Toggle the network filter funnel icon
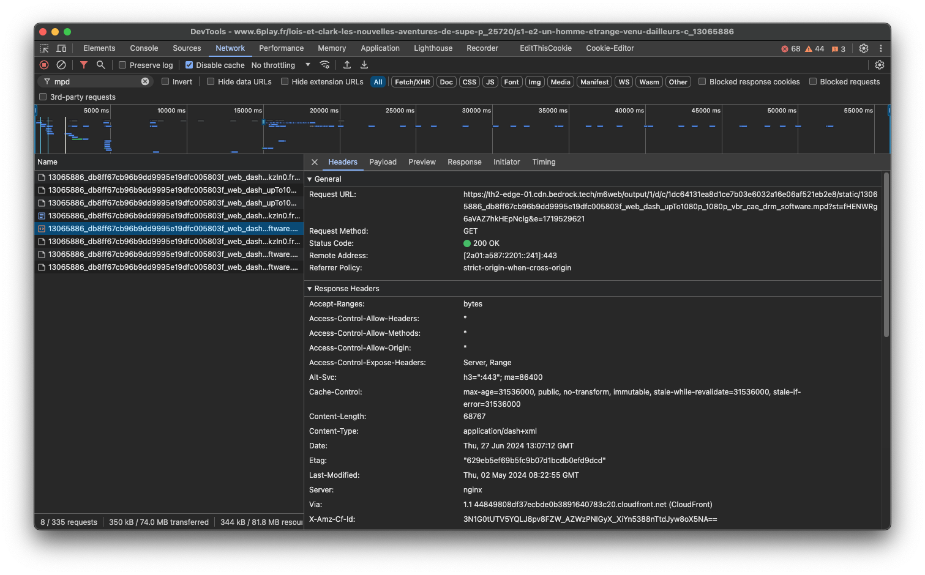Viewport: 925px width, 575px height. (84, 65)
